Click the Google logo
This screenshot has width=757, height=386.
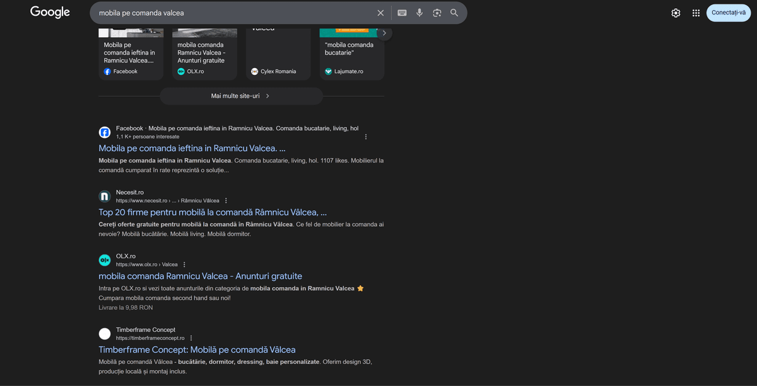pyautogui.click(x=50, y=12)
